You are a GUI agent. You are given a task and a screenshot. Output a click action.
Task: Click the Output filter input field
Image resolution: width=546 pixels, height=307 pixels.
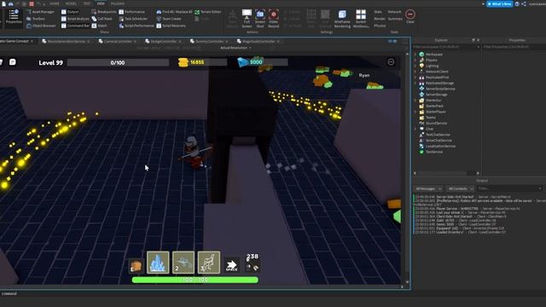(x=509, y=188)
